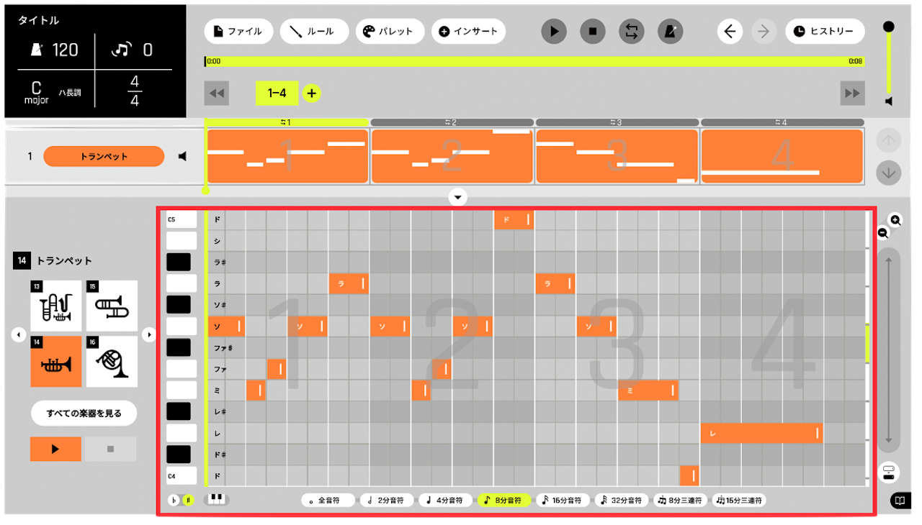Click the play button in the top toolbar
Viewport: 922px width, 525px height.
pyautogui.click(x=554, y=32)
